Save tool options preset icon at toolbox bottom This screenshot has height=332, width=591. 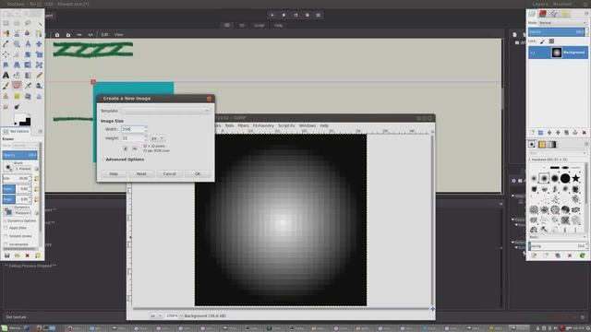(x=6, y=255)
